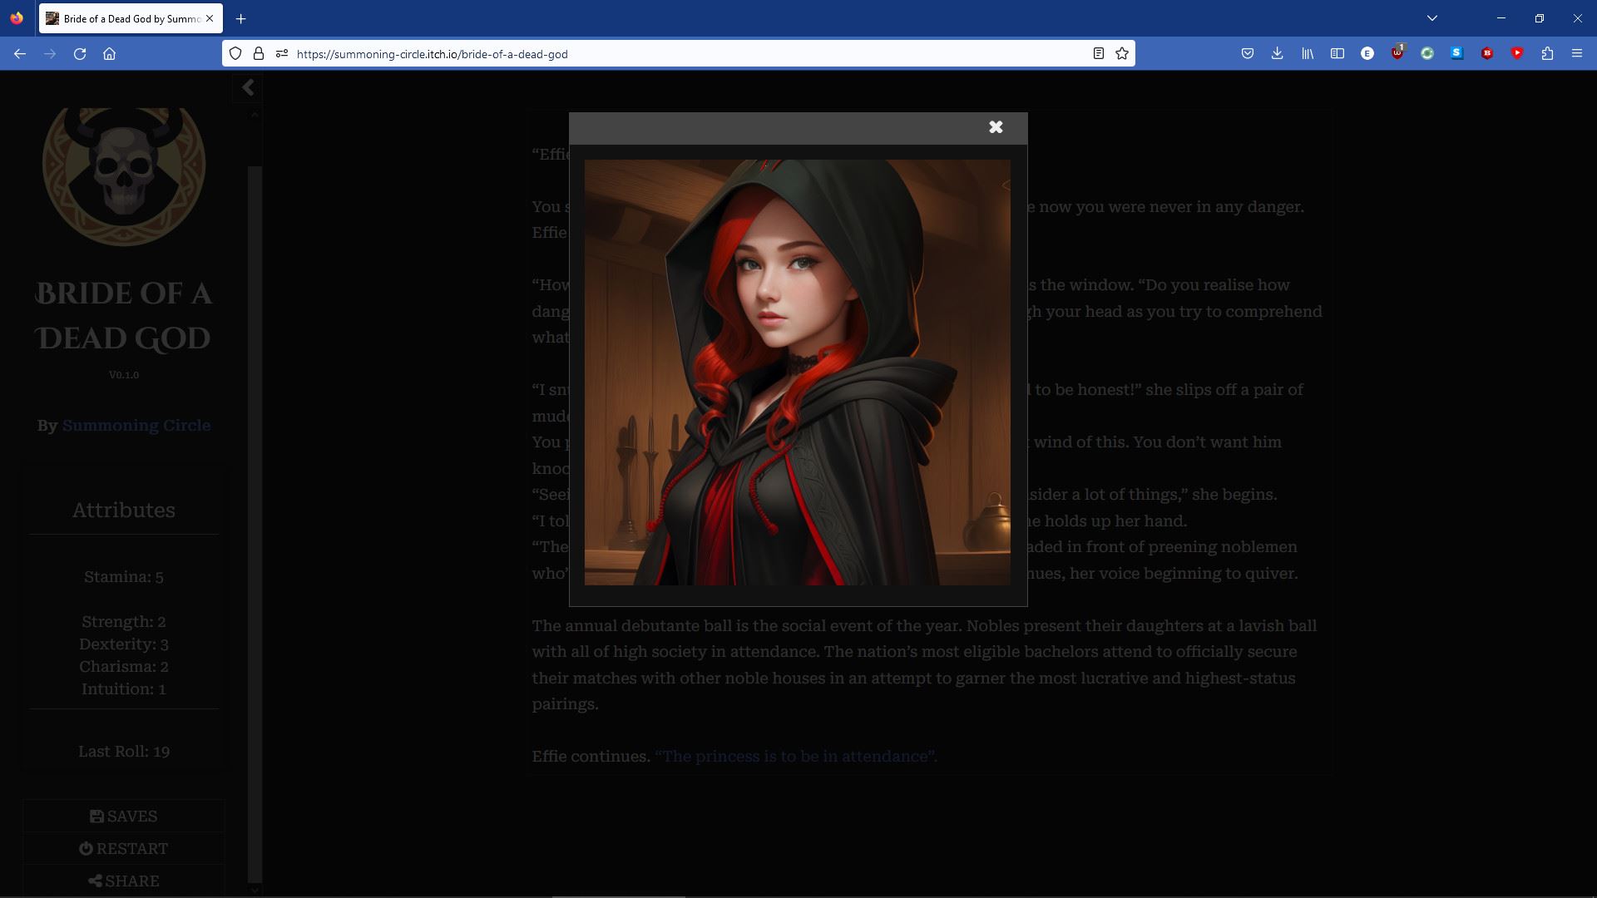Open the Summoning Circle author link
This screenshot has width=1597, height=898.
(136, 426)
